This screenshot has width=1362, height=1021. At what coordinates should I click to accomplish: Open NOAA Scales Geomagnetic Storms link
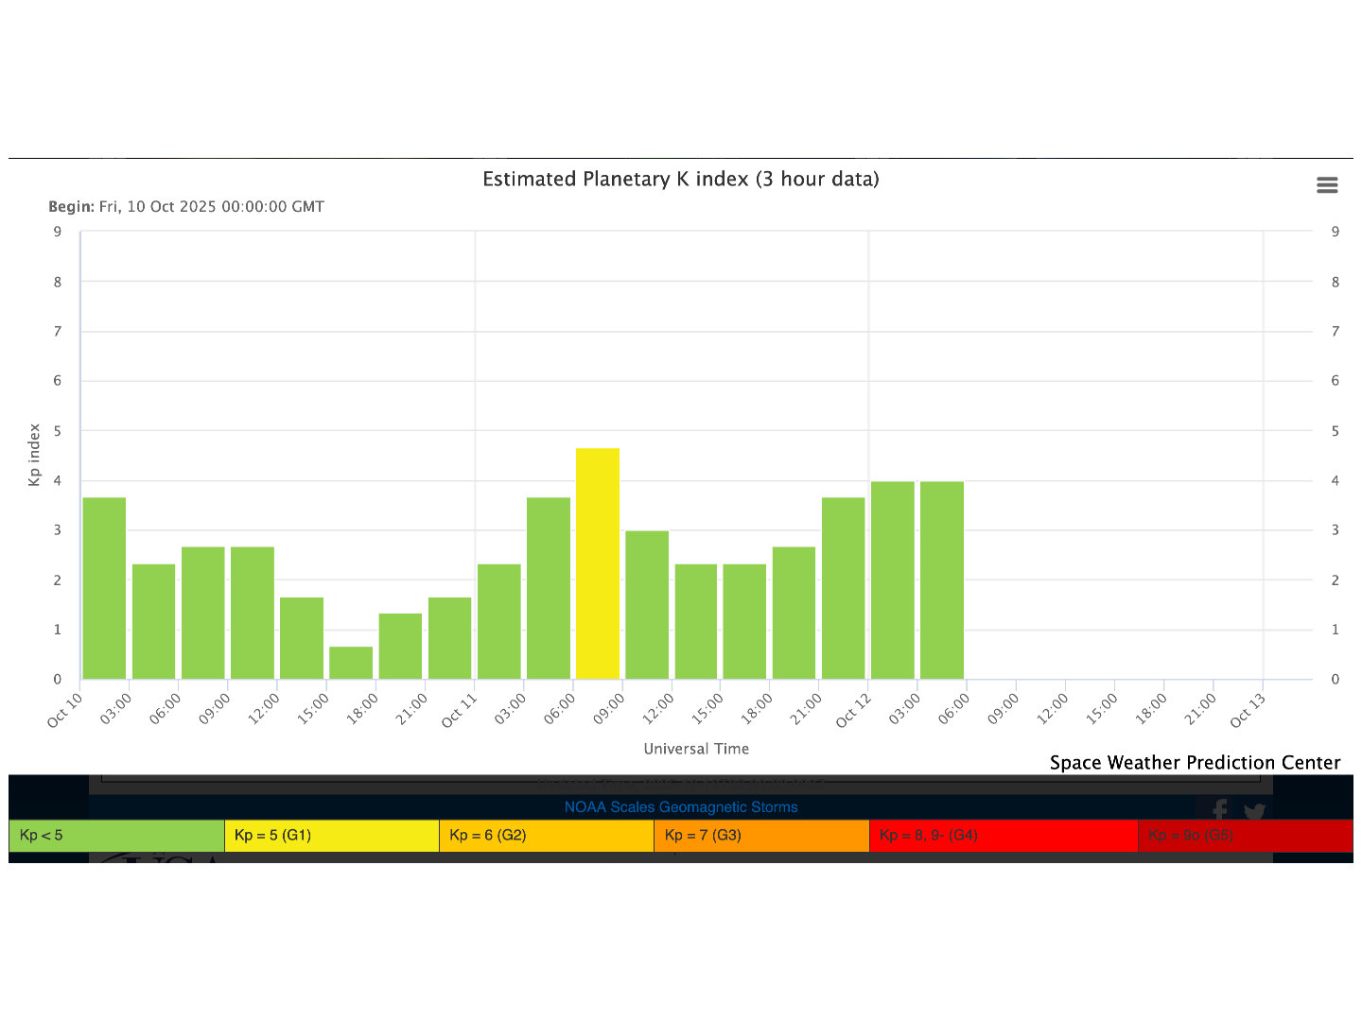coord(681,807)
